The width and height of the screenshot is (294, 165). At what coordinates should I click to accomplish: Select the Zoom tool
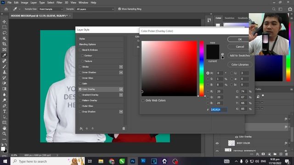[4, 134]
